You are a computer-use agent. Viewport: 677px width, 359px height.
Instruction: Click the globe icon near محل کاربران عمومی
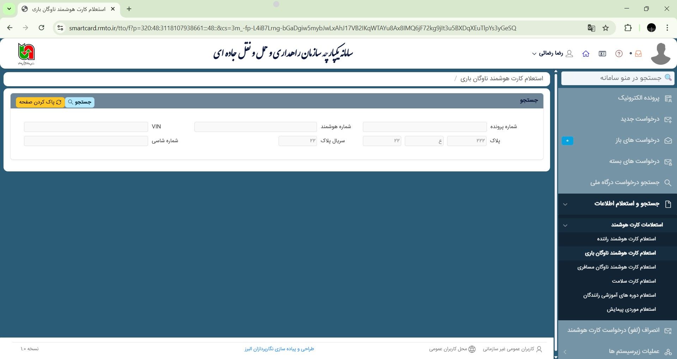[472, 349]
